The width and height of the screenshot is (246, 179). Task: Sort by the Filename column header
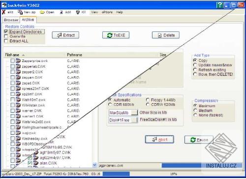[34, 55]
